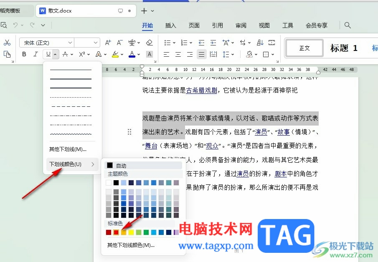The width and height of the screenshot is (378, 262).
Task: Click increase indent icon
Action: coord(213,43)
